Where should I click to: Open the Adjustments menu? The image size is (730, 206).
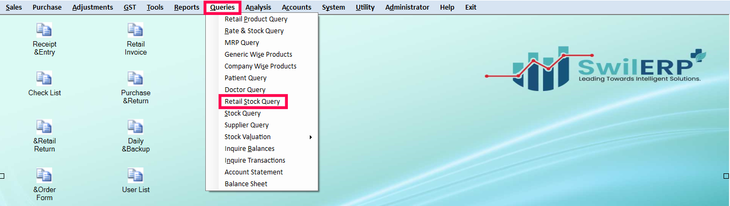[x=93, y=7]
